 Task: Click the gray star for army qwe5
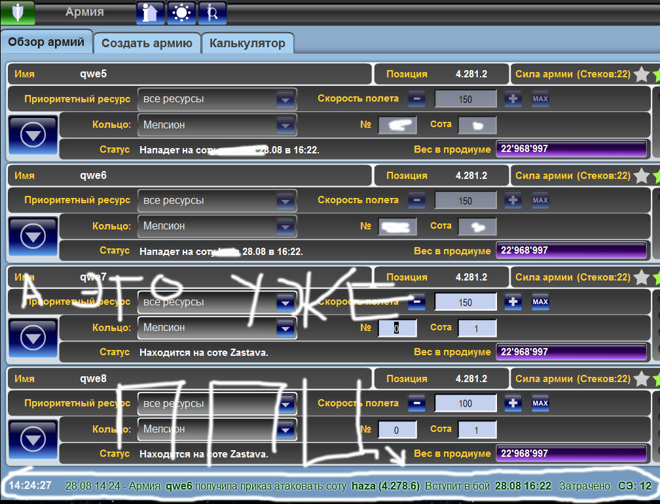coord(641,75)
